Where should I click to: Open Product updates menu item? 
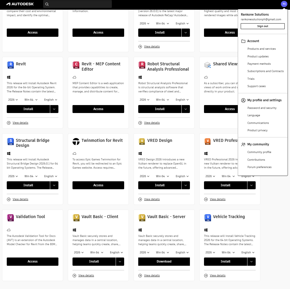click(x=258, y=57)
